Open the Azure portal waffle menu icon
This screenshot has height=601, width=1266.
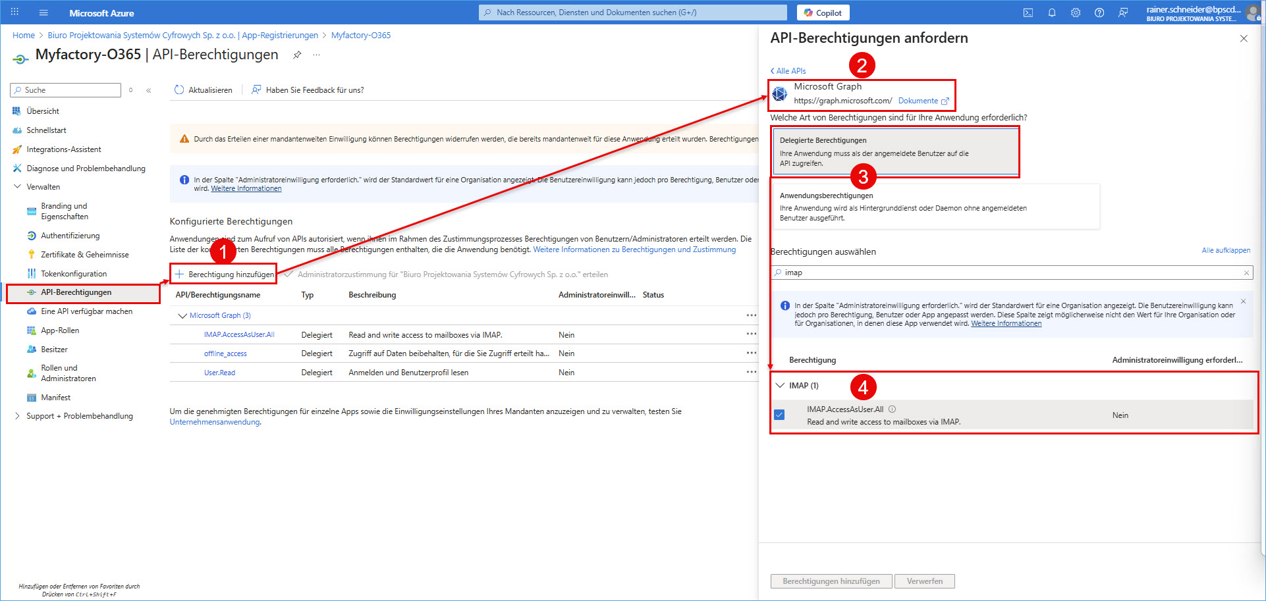click(14, 13)
